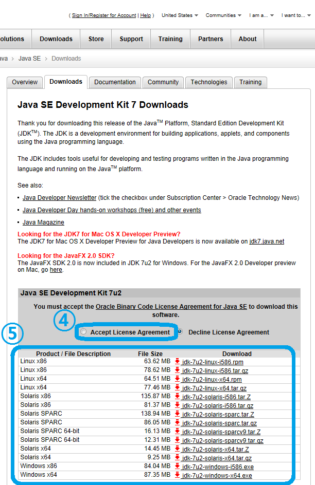Screen dimensions: 315x485
Task: Click the Help link in header
Action: pos(146,15)
